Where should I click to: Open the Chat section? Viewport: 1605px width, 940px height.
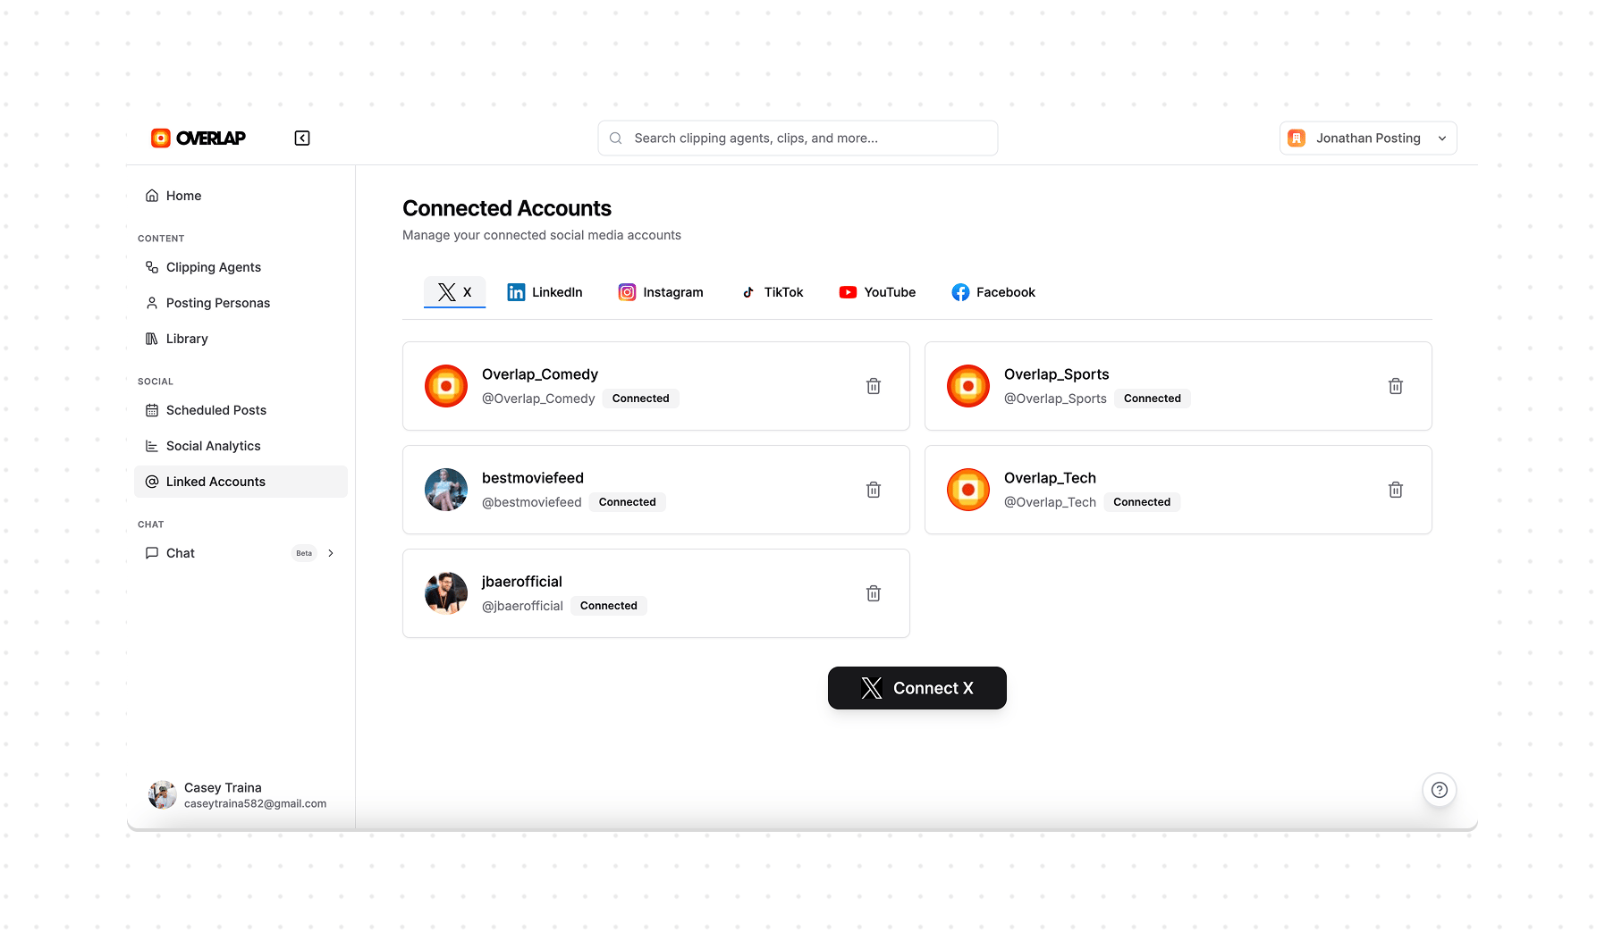tap(241, 553)
